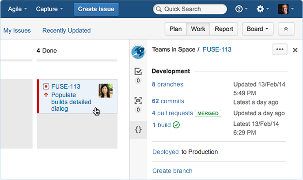Click the MERGED status badge
This screenshot has width=303, height=180.
[208, 113]
